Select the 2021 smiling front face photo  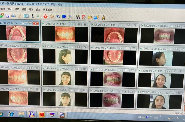coord(161,81)
